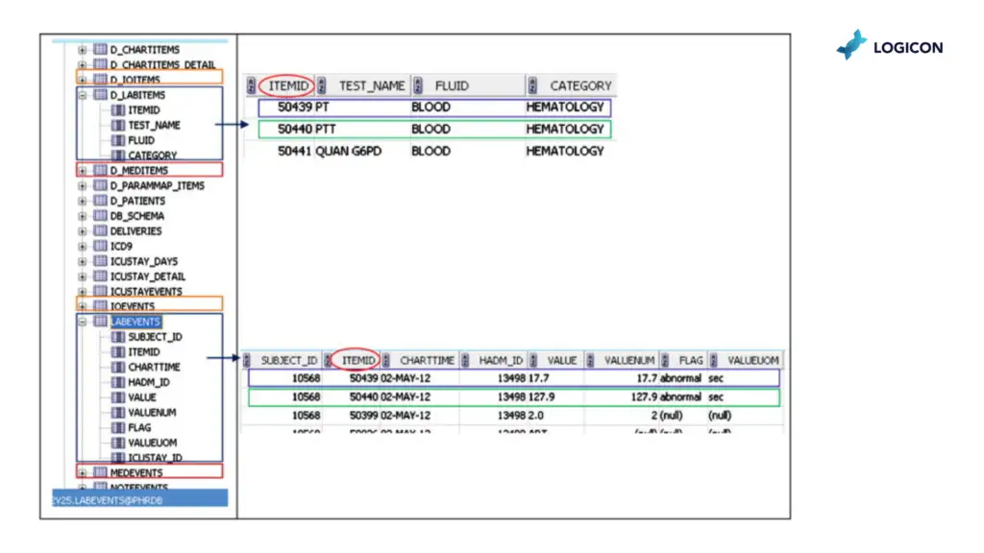Select the VALUEUOM column under LABEVENTS tree
The image size is (984, 553).
152,443
